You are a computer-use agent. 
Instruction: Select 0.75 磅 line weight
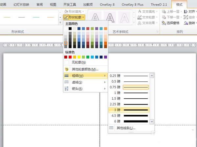point(129,87)
